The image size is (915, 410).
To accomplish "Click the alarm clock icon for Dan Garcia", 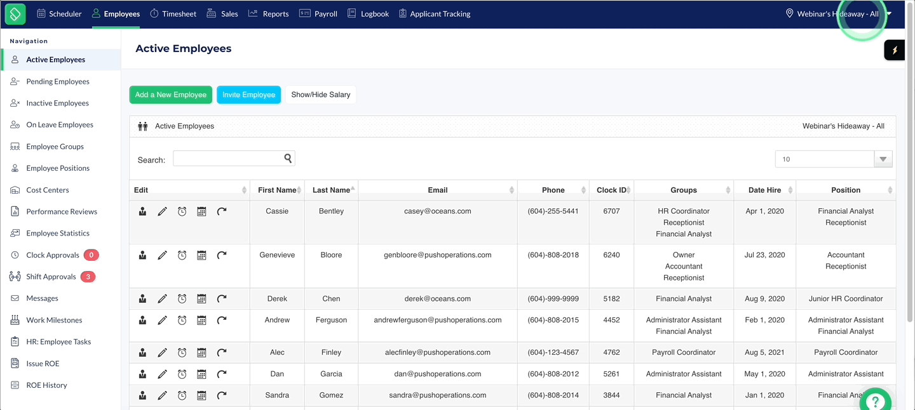I will [182, 374].
